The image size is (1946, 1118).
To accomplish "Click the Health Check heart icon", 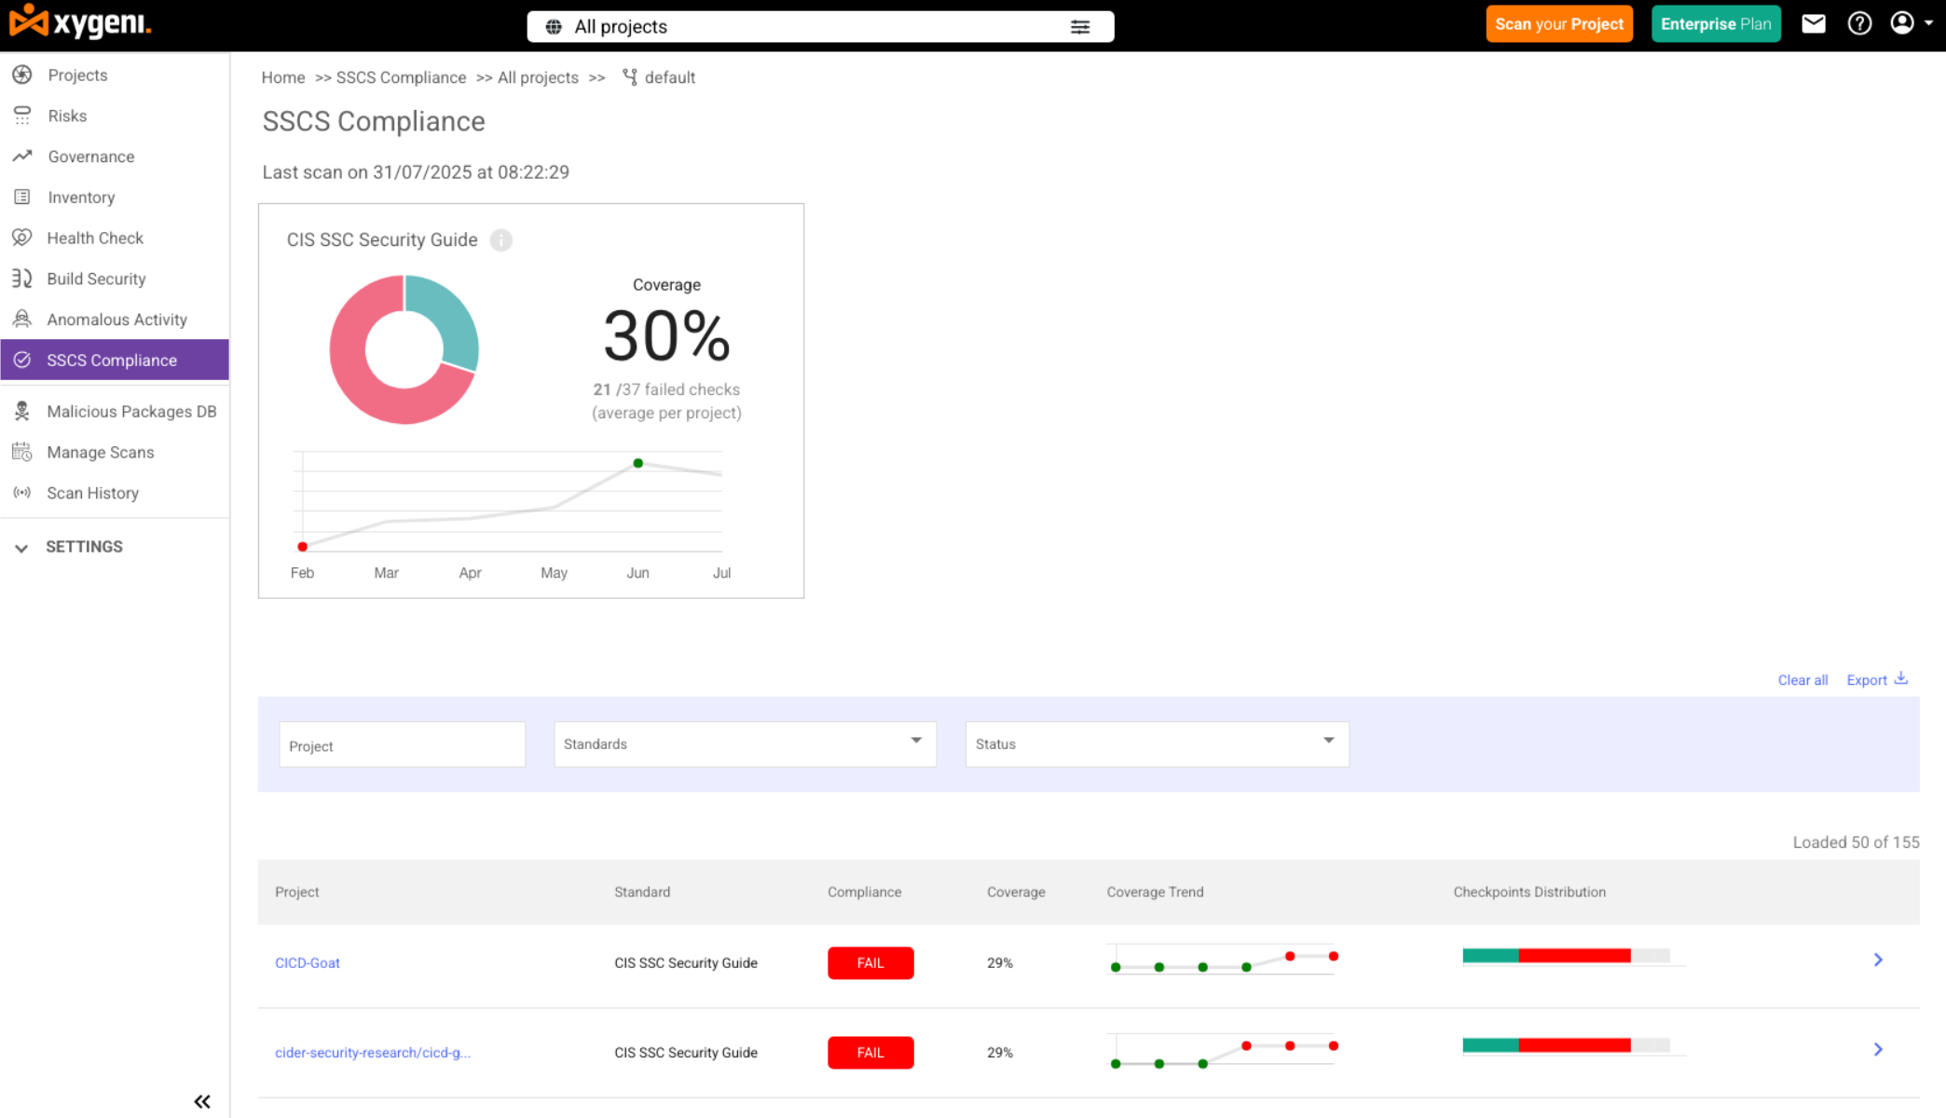I will (x=22, y=238).
